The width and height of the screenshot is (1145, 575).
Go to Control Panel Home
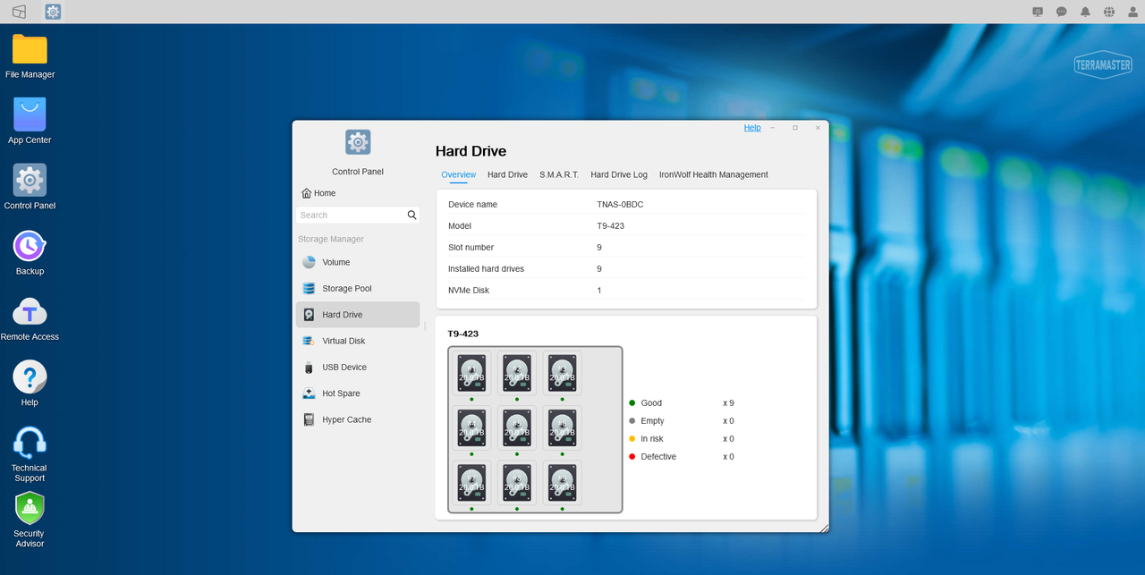tap(318, 193)
